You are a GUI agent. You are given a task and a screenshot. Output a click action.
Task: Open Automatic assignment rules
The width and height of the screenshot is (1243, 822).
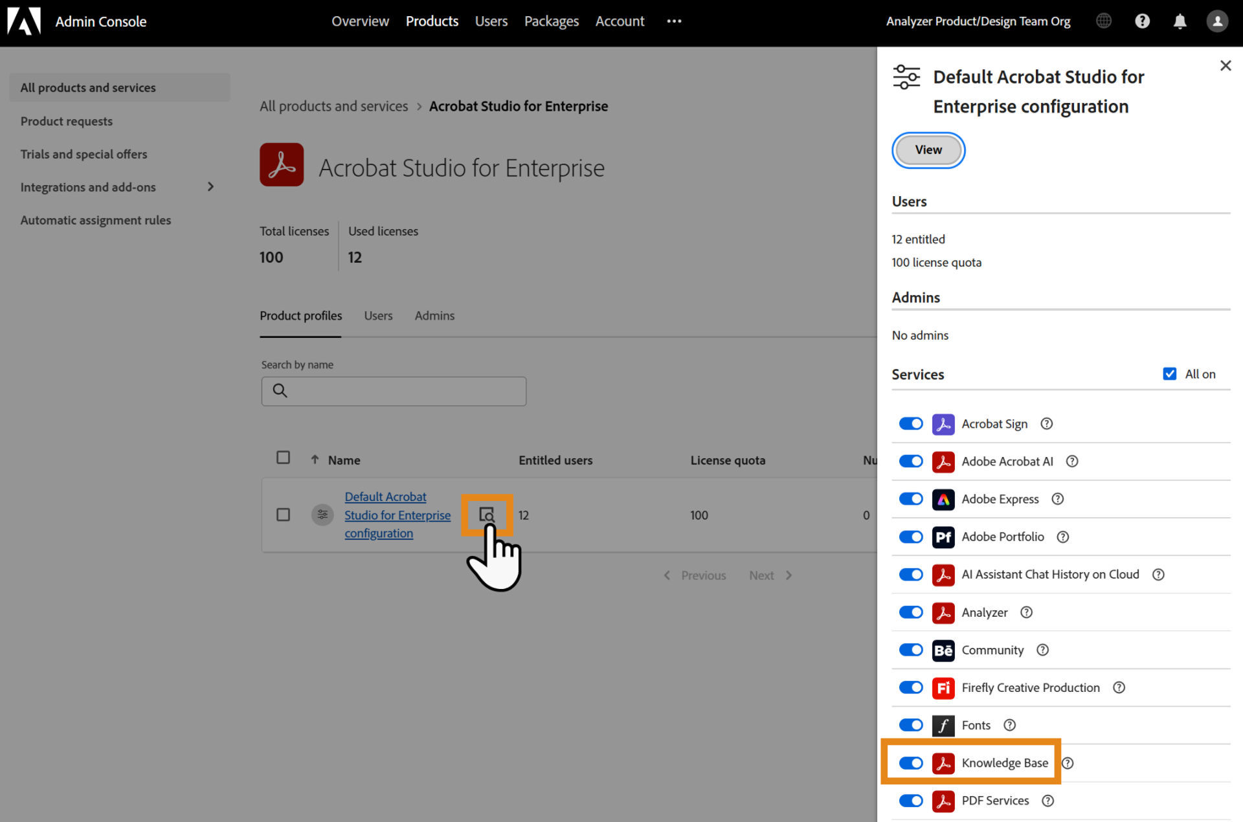(95, 220)
